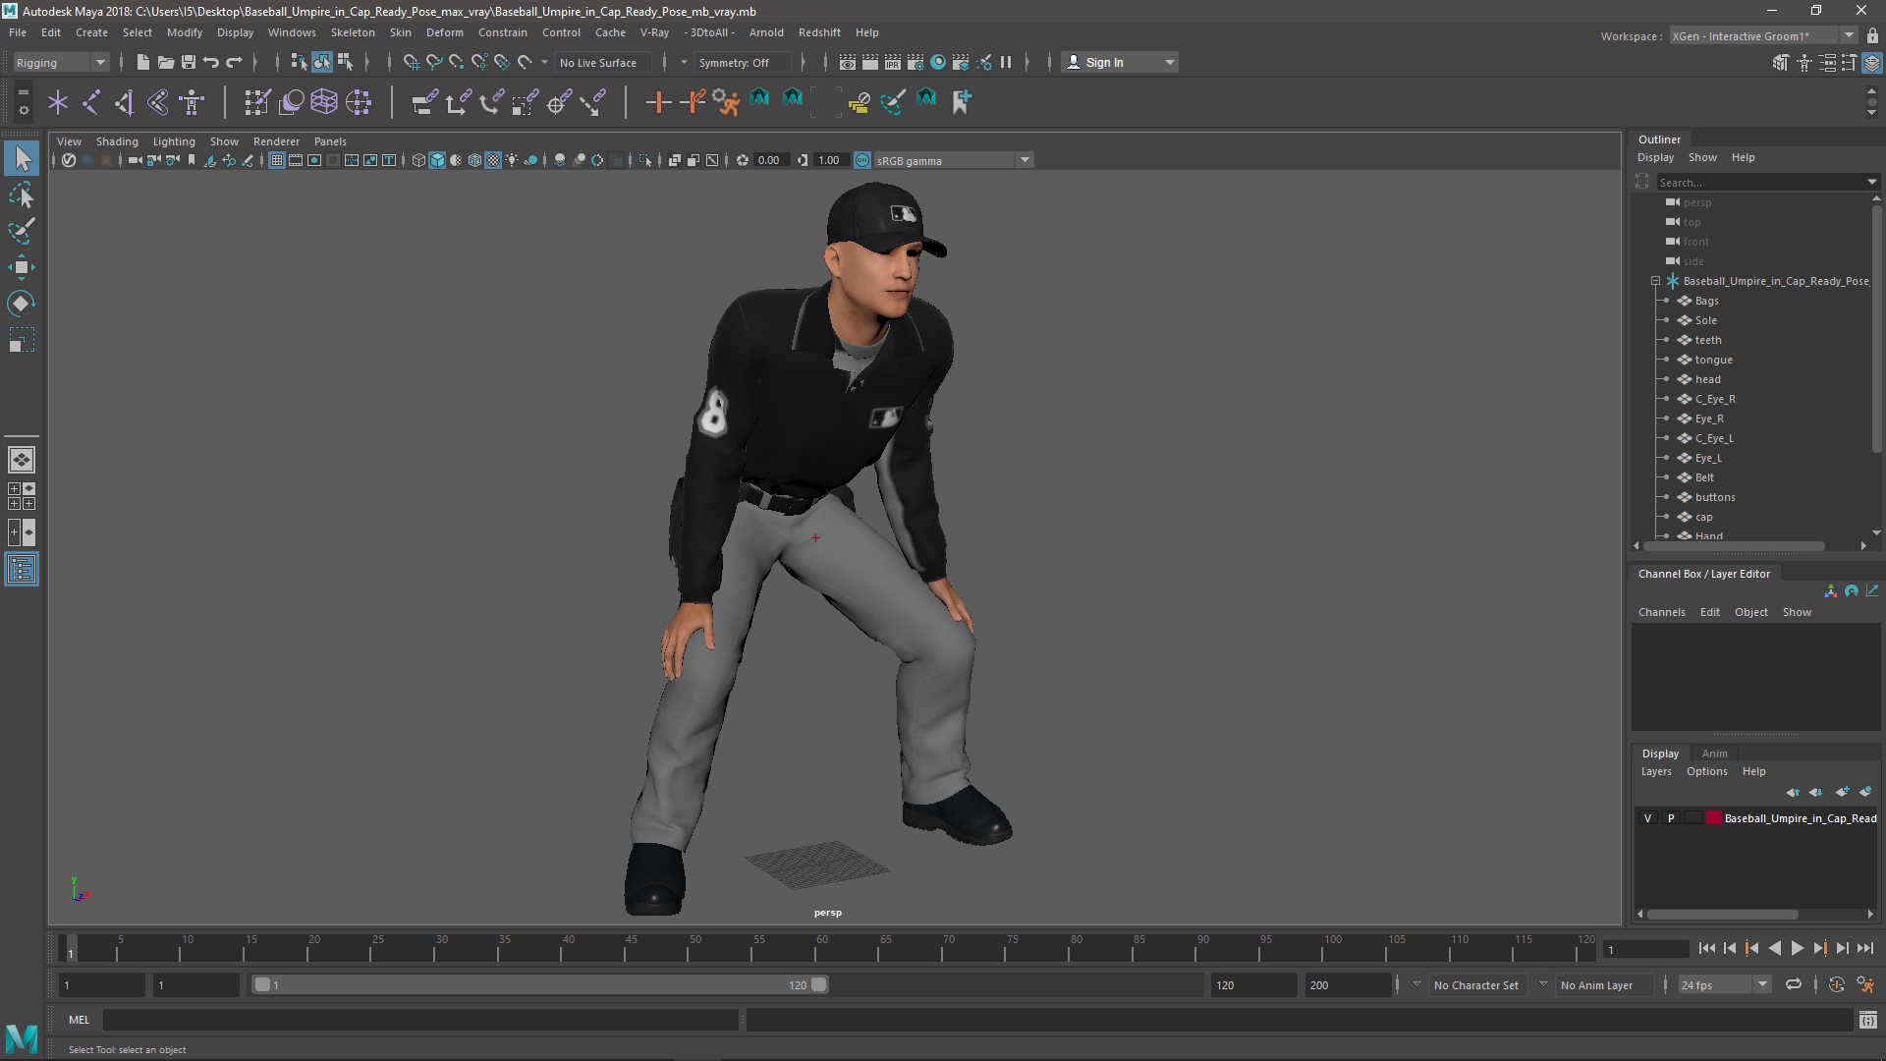Toggle use all lights in viewport
1886x1061 pixels.
click(512, 160)
